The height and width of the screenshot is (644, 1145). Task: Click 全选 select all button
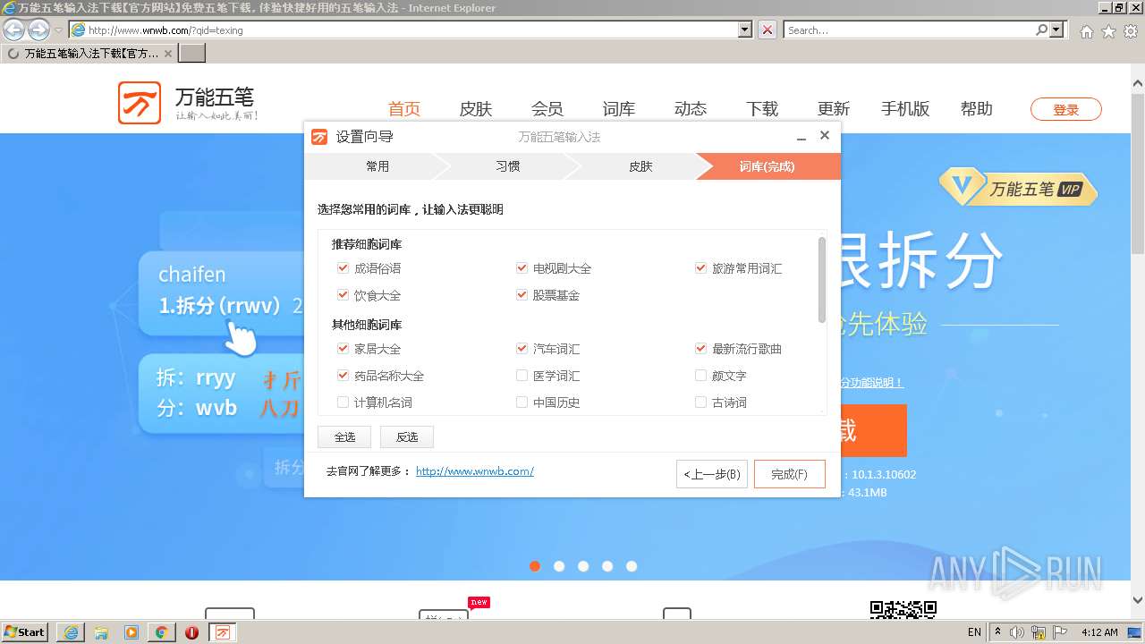tap(344, 436)
